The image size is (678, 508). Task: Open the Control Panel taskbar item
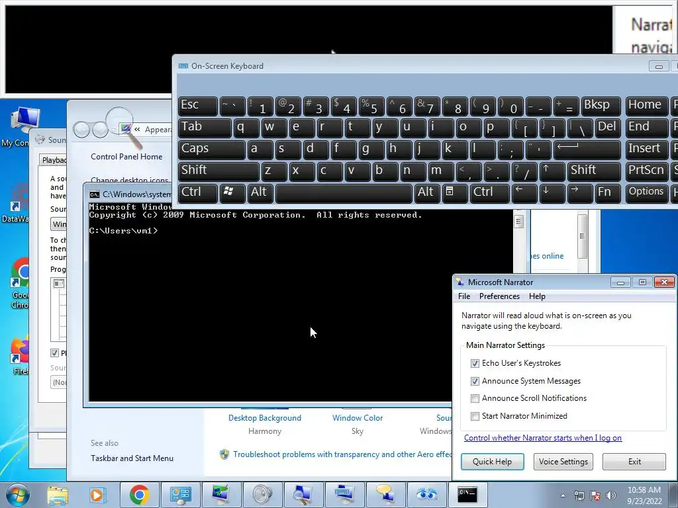[180, 495]
